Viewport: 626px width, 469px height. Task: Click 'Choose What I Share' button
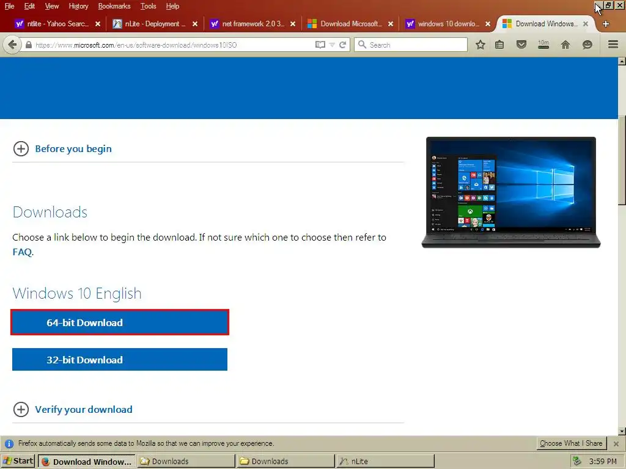pos(571,443)
